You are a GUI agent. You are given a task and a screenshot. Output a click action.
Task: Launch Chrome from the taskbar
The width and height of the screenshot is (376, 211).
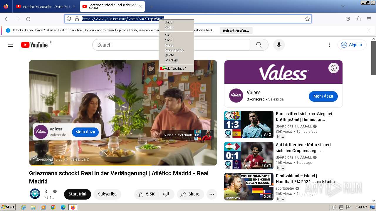[x=53, y=207]
